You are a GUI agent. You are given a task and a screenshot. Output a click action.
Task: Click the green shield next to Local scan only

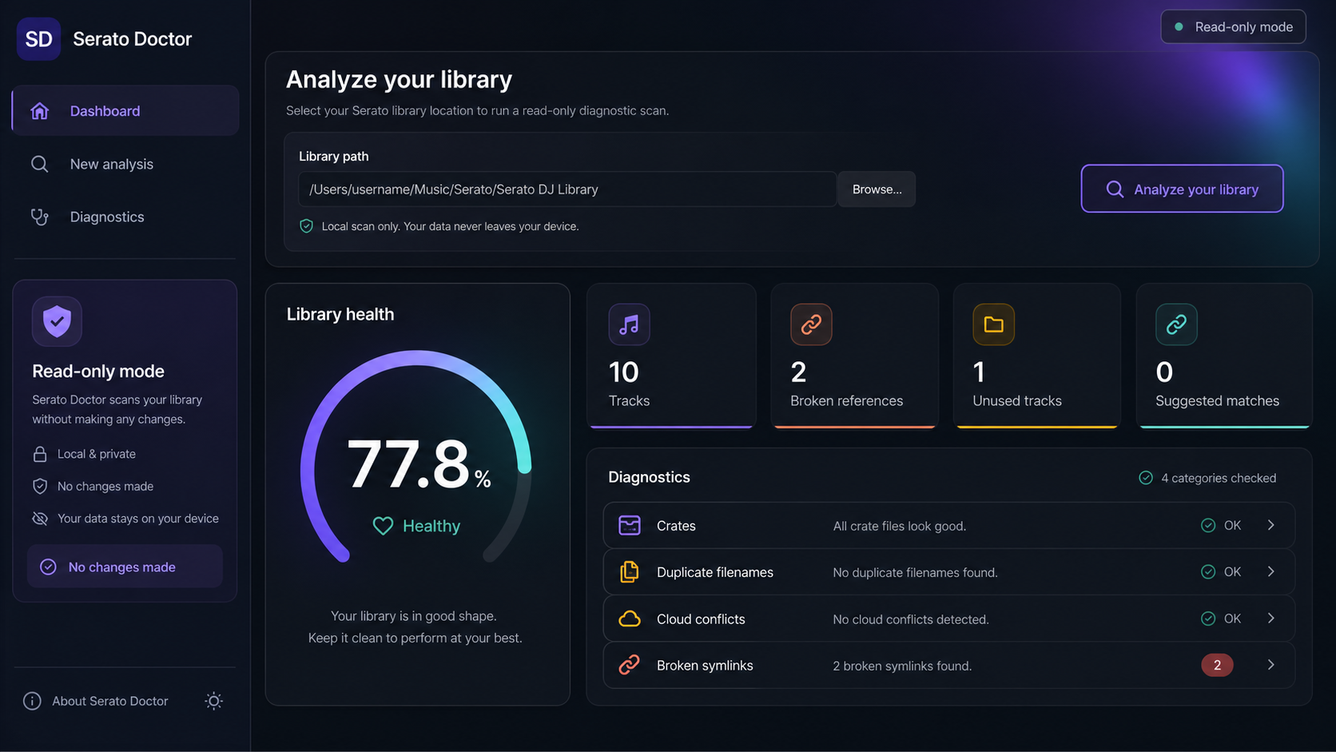(306, 226)
